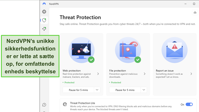This screenshot has width=199, height=112.
Task: Click the download tray icon at top right
Action: (x=195, y=12)
